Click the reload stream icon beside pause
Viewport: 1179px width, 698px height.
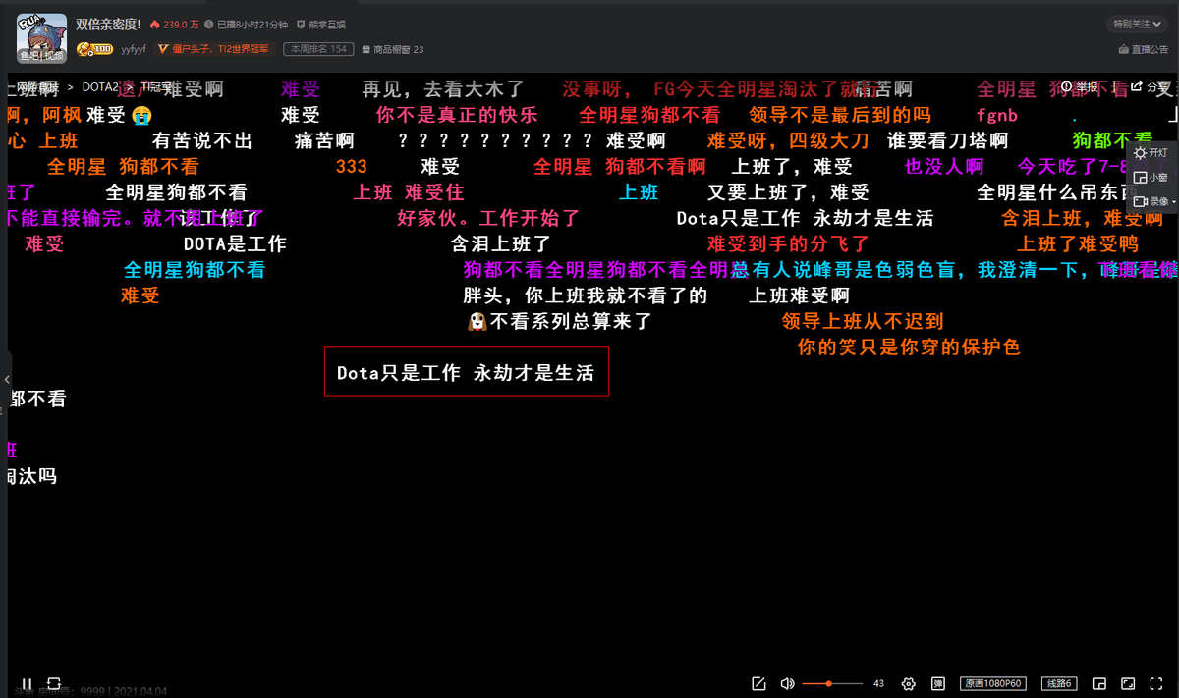pyautogui.click(x=54, y=683)
